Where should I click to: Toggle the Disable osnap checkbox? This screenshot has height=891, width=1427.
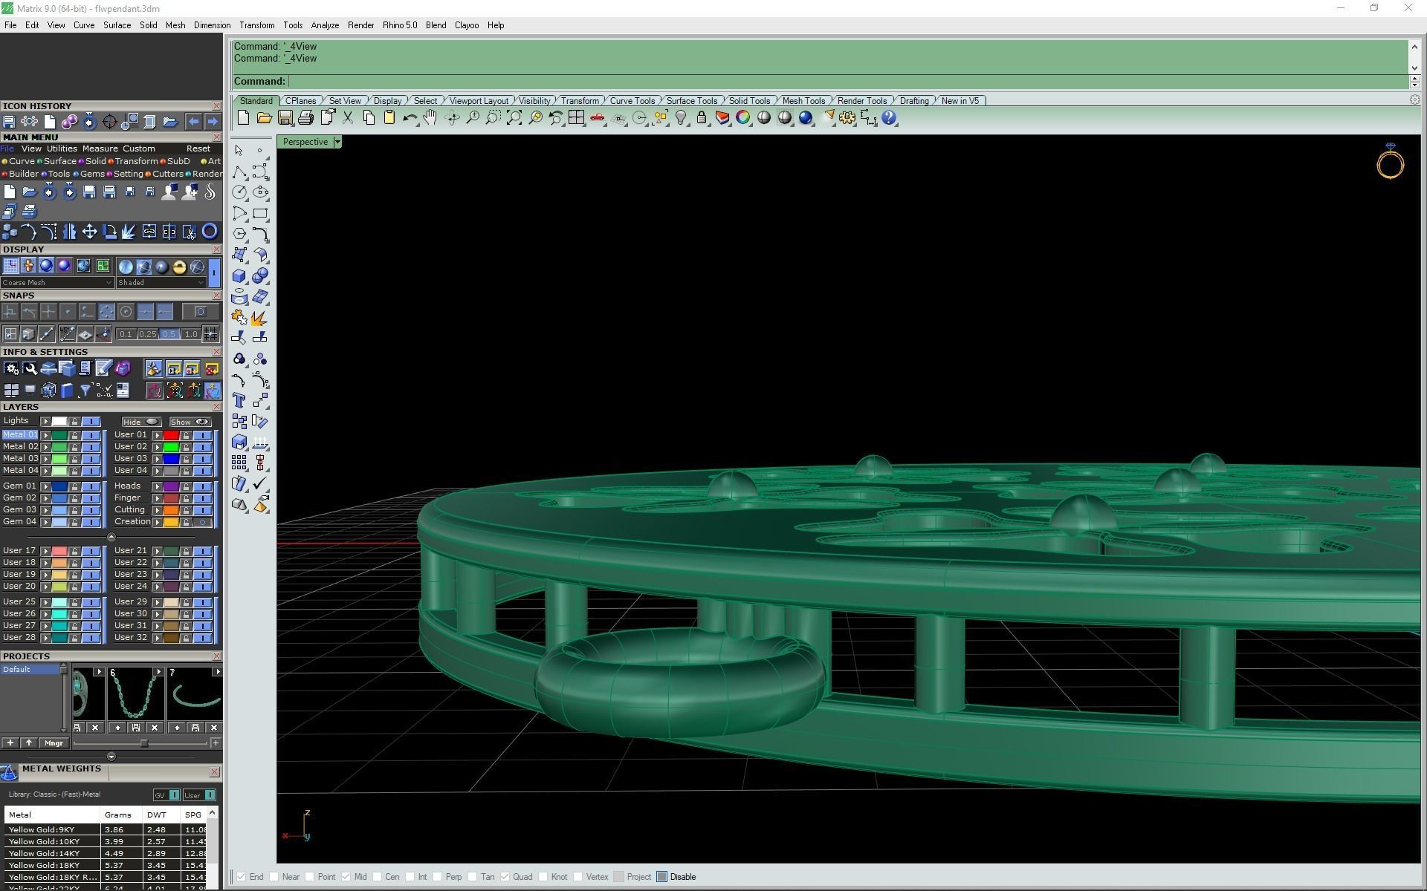(662, 877)
